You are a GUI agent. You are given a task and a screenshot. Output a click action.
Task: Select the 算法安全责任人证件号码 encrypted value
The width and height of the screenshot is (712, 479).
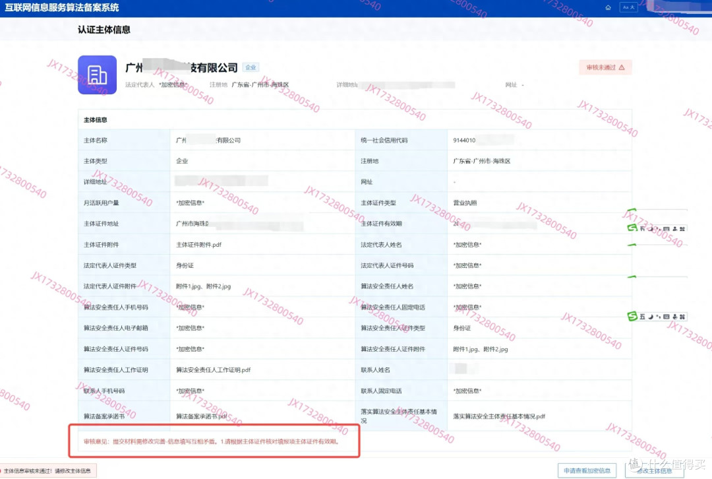[191, 349]
